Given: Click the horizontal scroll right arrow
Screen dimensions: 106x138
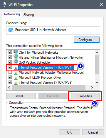Looking at the screenshot, I should (x=92, y=87).
